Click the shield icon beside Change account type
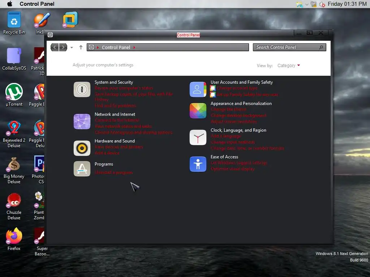 pos(212,88)
